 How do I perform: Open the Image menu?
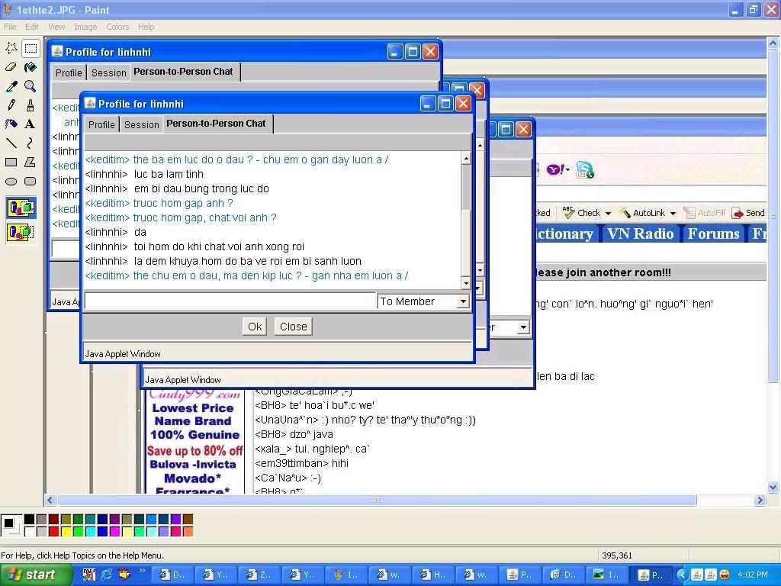(x=85, y=27)
